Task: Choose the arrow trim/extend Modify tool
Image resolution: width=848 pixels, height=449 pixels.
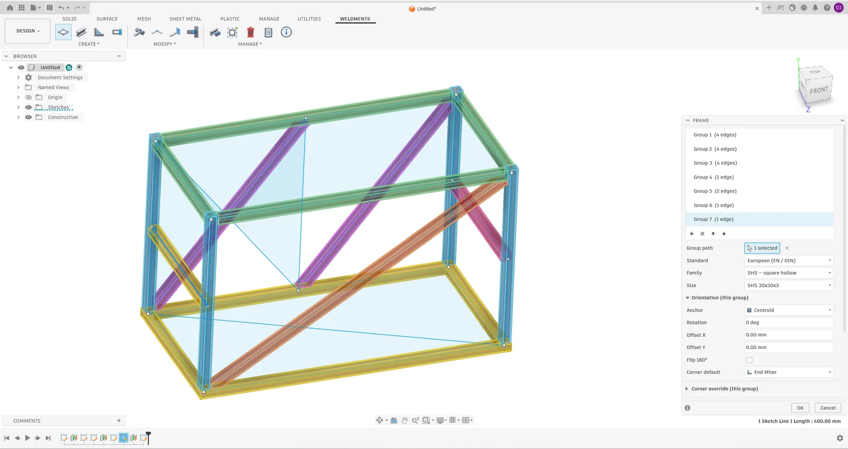Action: point(175,32)
